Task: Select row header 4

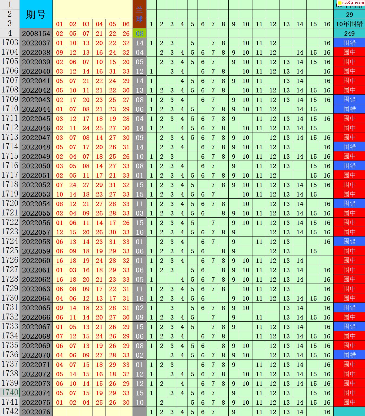Action: (x=10, y=33)
